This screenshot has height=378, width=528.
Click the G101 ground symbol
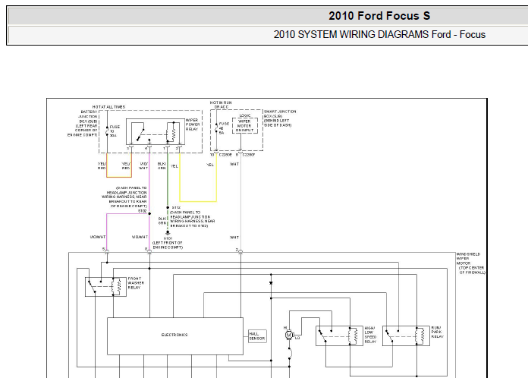[x=168, y=233]
